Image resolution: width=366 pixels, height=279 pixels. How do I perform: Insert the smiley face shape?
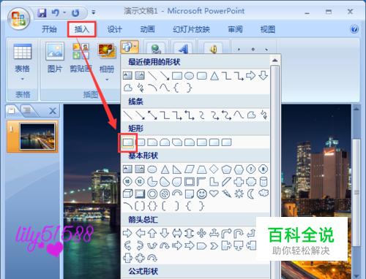[202, 194]
